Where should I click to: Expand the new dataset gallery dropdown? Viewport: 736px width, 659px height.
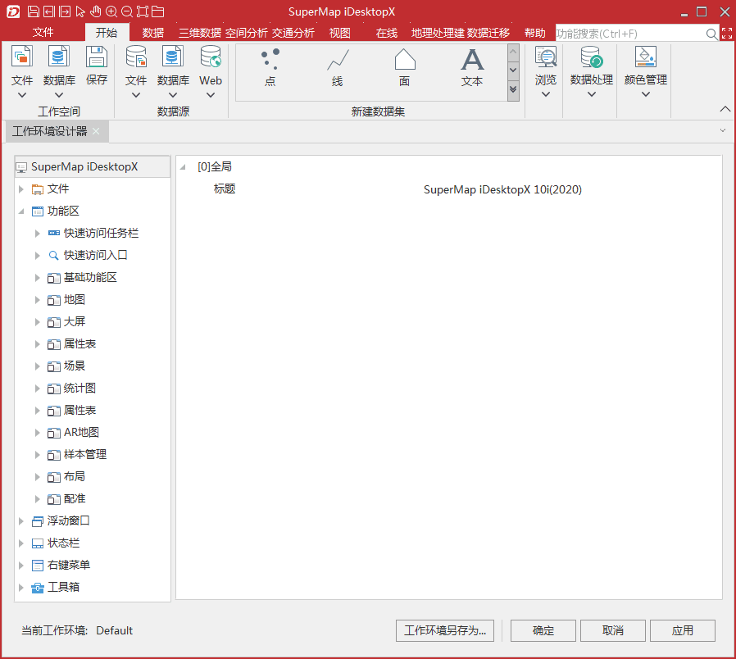point(513,89)
